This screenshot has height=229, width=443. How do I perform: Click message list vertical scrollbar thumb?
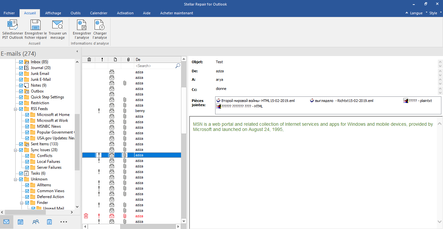(184, 111)
